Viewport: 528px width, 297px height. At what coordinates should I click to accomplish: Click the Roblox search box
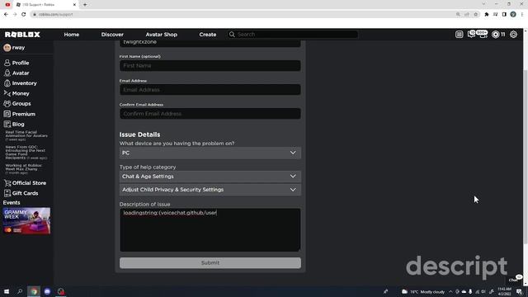click(x=293, y=35)
